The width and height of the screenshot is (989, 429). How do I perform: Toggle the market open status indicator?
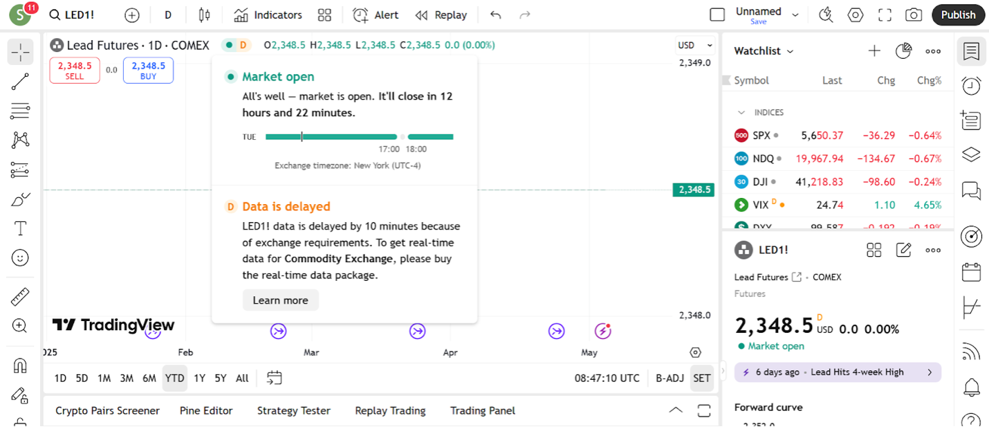230,45
